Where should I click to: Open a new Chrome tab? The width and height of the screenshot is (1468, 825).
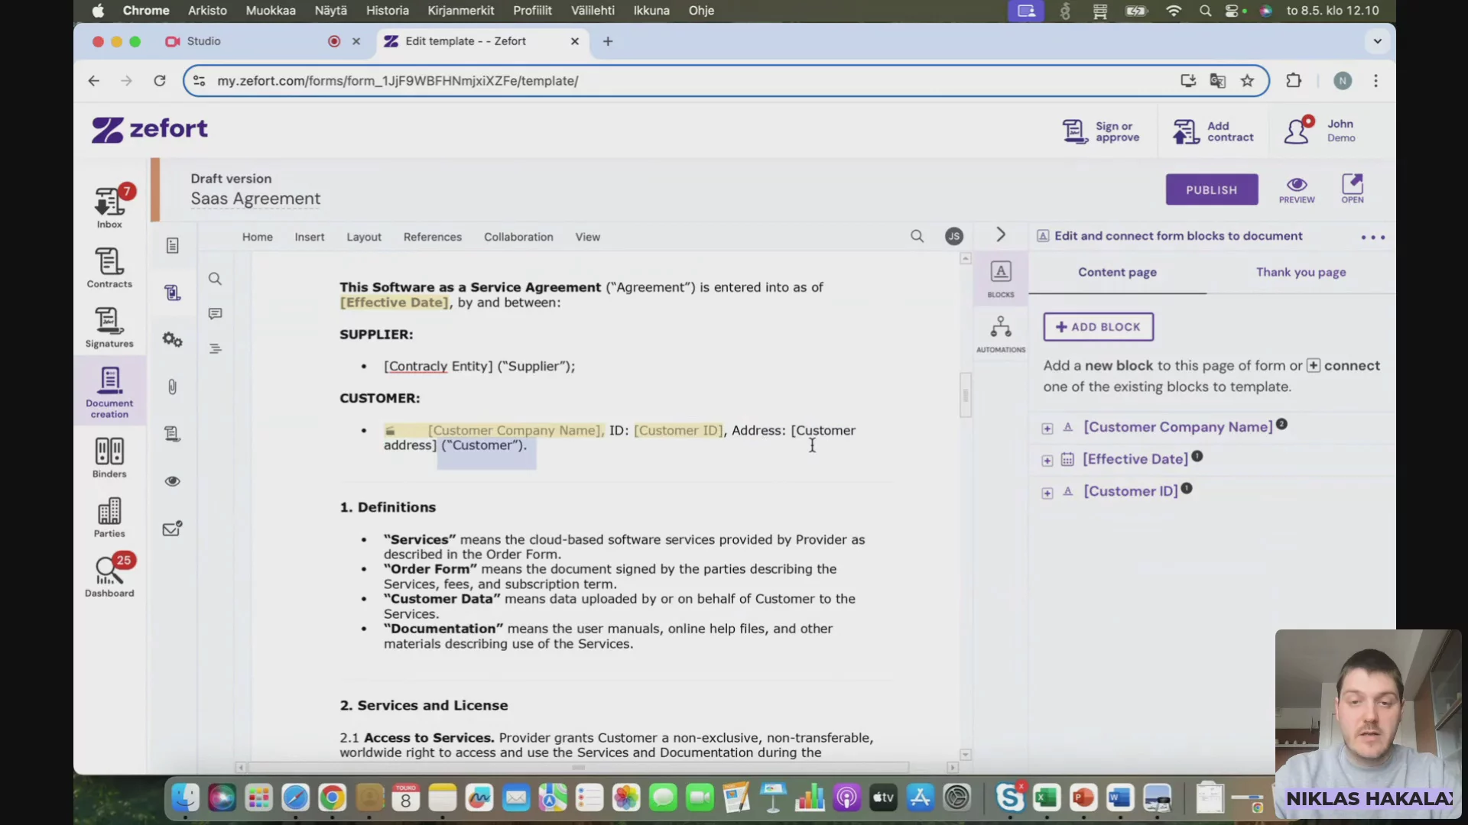(x=608, y=41)
